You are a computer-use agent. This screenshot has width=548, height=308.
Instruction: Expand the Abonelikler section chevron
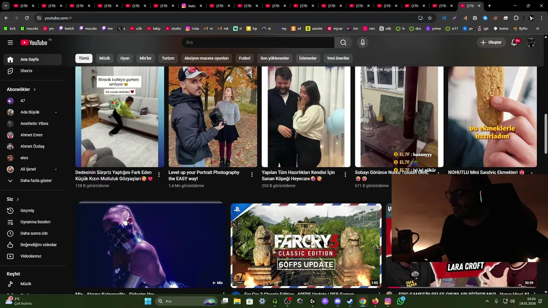35,89
